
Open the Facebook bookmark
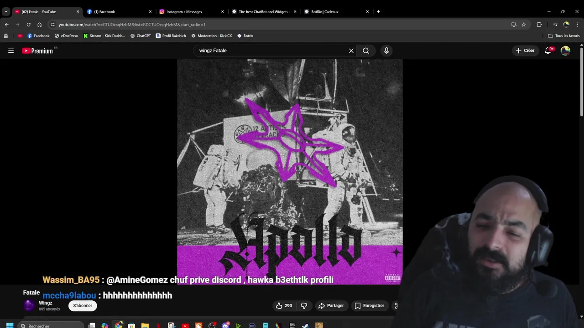(x=38, y=36)
